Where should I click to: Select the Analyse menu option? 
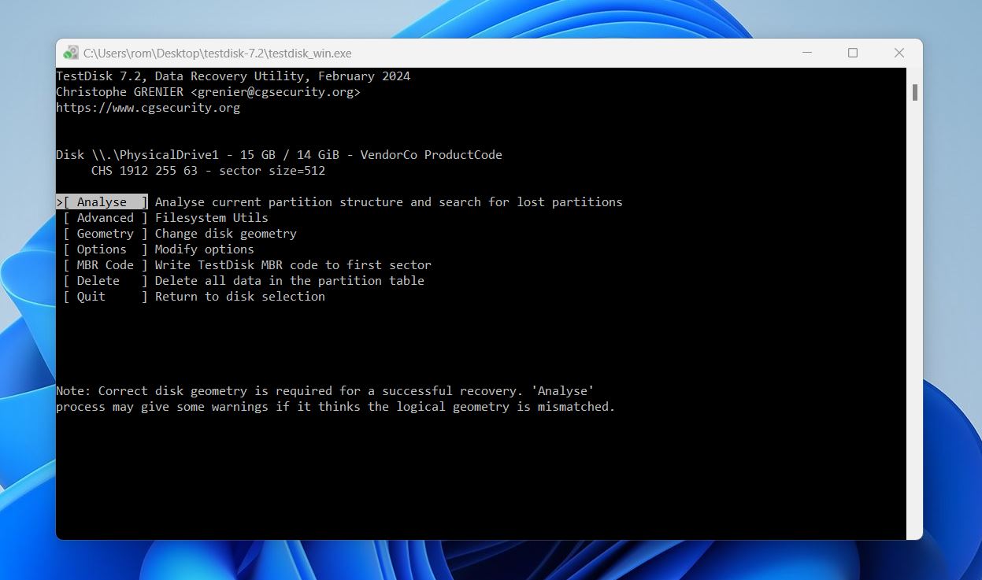(x=102, y=201)
